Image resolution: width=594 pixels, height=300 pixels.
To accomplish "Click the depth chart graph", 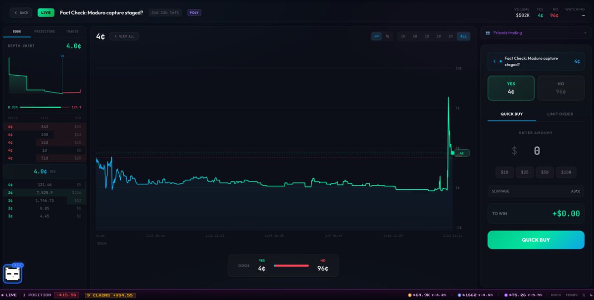I will 45,74.
